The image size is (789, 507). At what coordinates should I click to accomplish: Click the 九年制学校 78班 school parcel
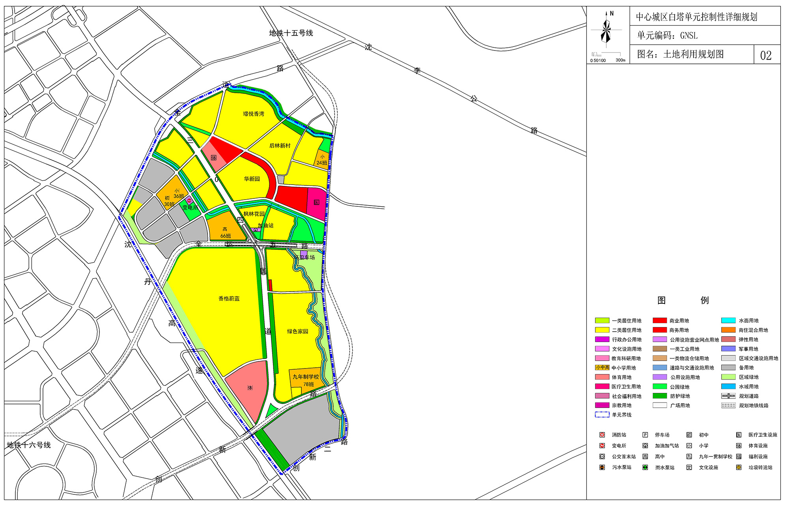tap(306, 380)
